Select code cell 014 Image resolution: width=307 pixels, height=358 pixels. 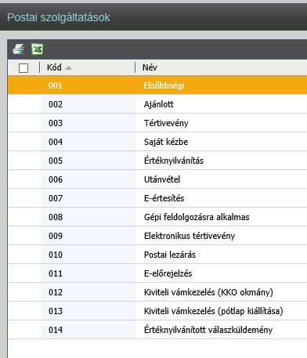pos(56,330)
